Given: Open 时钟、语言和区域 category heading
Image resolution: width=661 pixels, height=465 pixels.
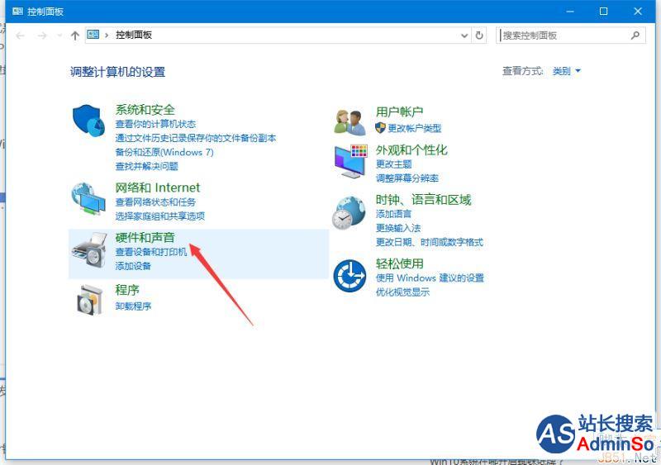Looking at the screenshot, I should [x=423, y=199].
